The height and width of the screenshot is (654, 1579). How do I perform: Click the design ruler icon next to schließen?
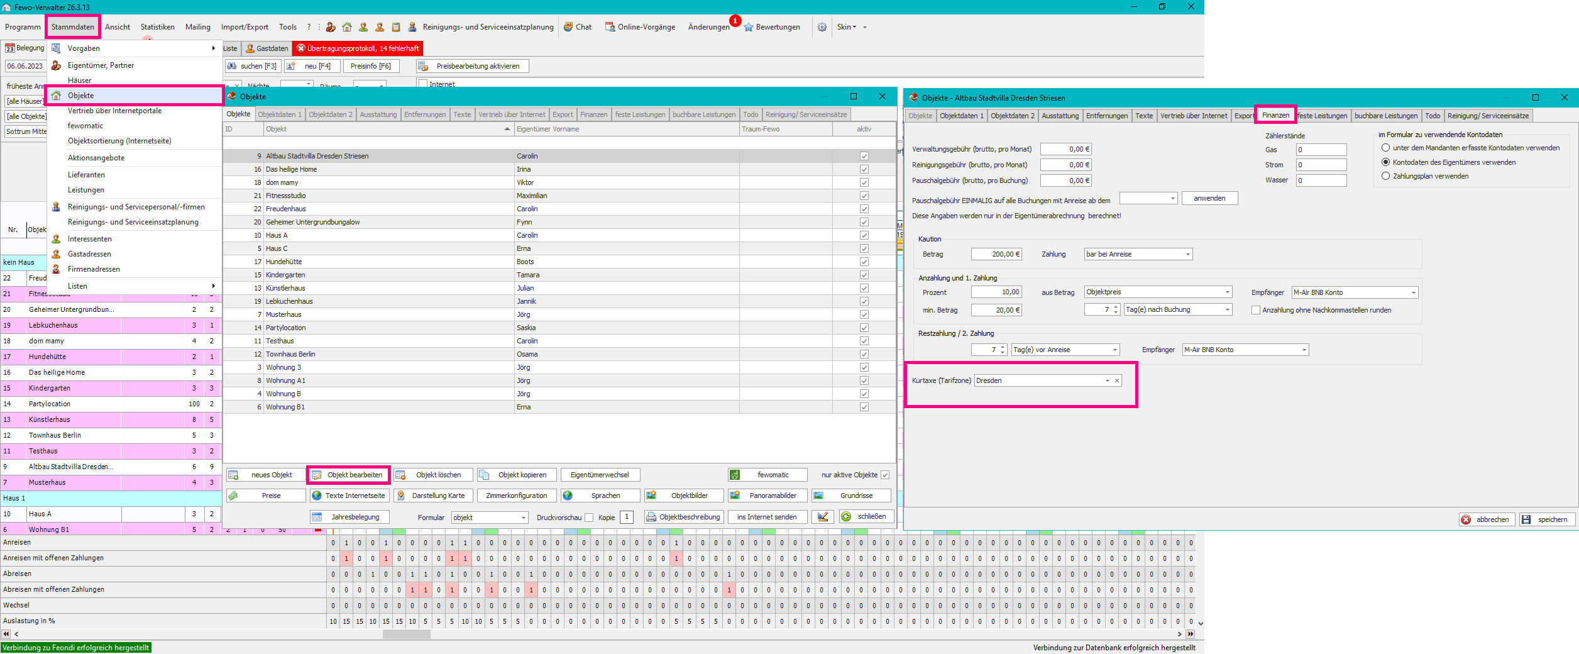(x=823, y=517)
